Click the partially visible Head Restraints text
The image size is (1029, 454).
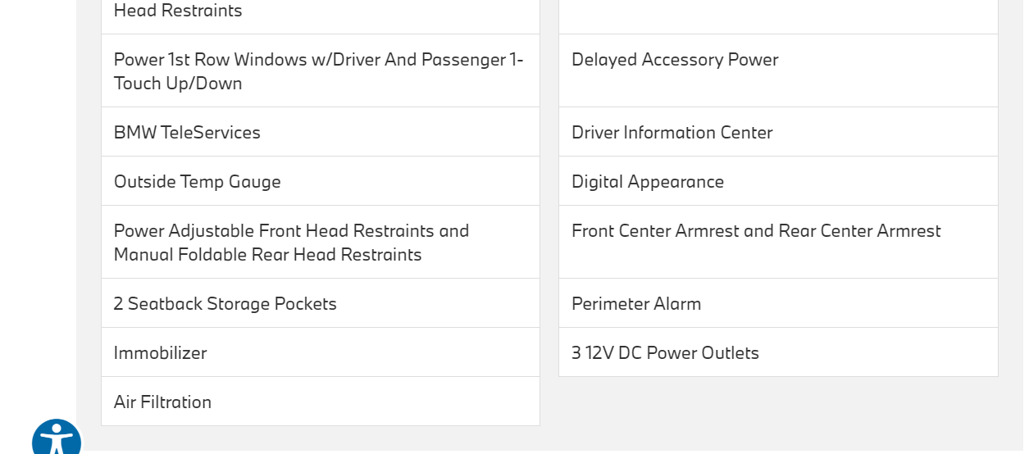178,11
